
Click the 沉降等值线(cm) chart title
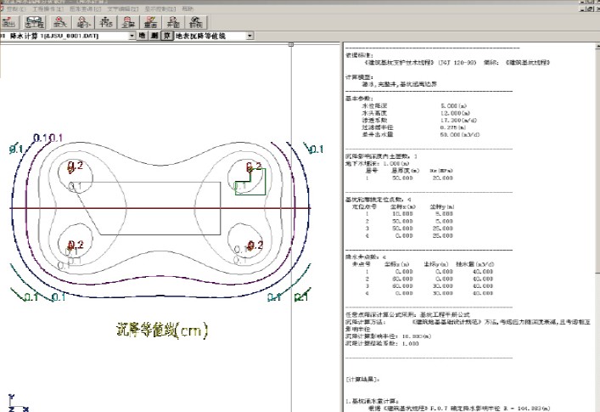(162, 330)
